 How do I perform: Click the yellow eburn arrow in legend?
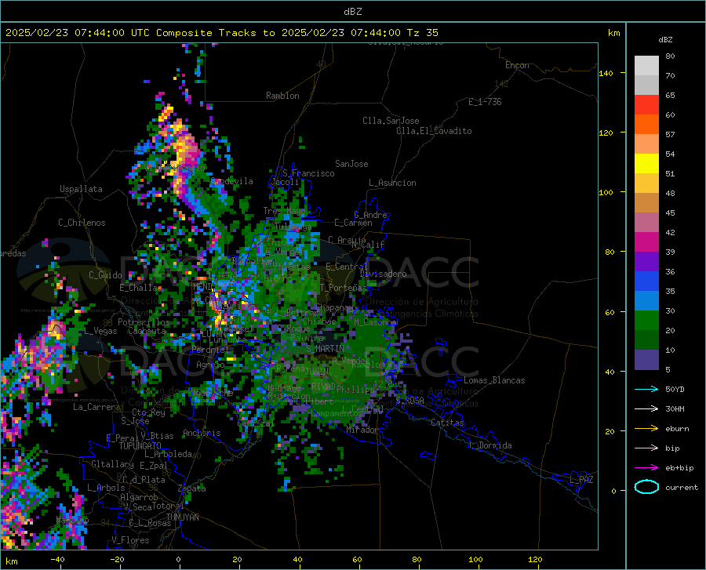tap(646, 428)
